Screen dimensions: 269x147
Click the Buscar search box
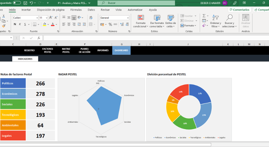point(136,3)
